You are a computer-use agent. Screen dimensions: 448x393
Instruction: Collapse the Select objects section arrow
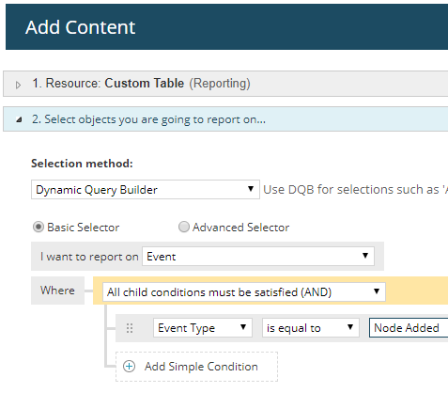click(x=19, y=119)
